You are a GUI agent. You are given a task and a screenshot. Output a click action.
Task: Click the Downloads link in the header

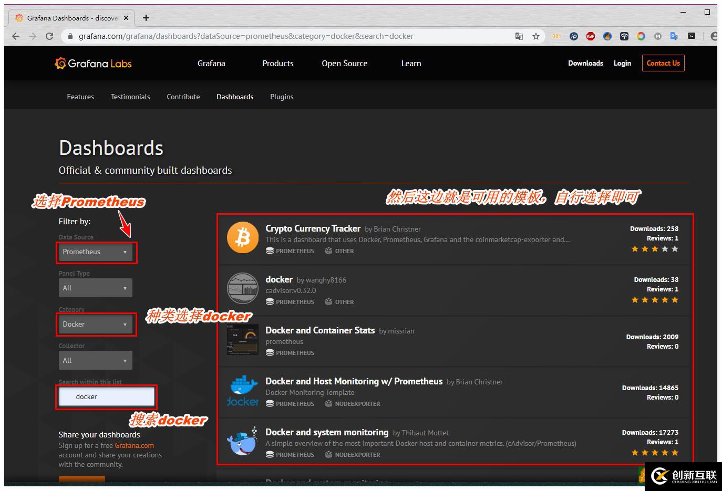click(585, 63)
